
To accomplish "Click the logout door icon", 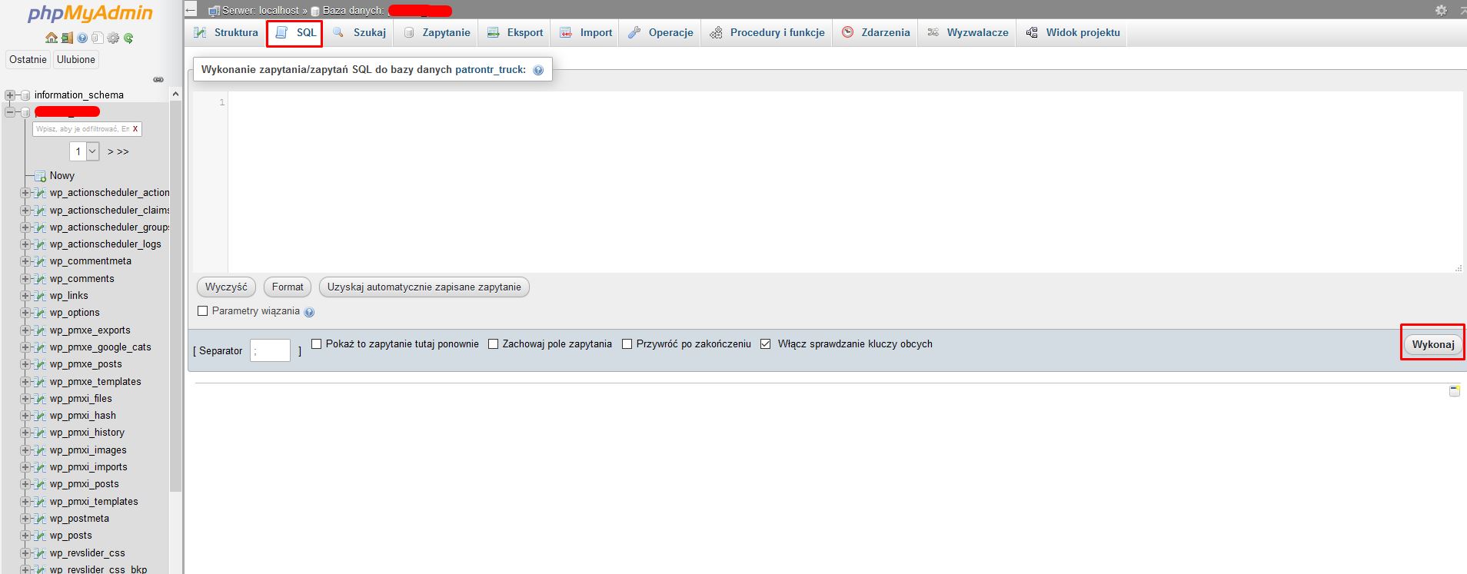I will (67, 38).
